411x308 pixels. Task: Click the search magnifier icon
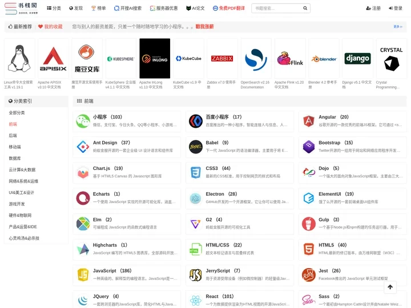(x=305, y=8)
